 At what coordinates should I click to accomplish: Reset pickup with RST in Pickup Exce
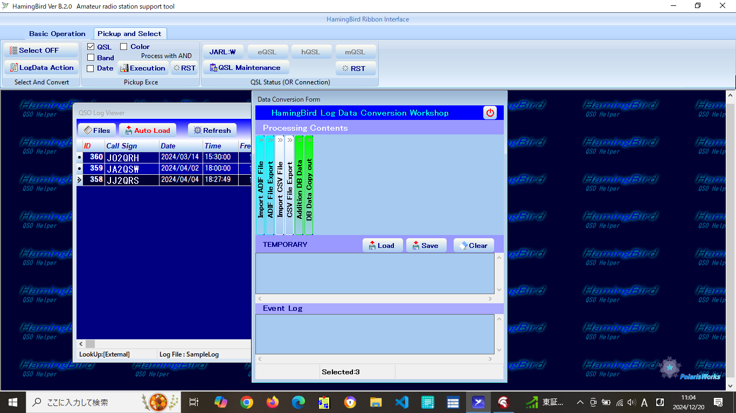[184, 68]
